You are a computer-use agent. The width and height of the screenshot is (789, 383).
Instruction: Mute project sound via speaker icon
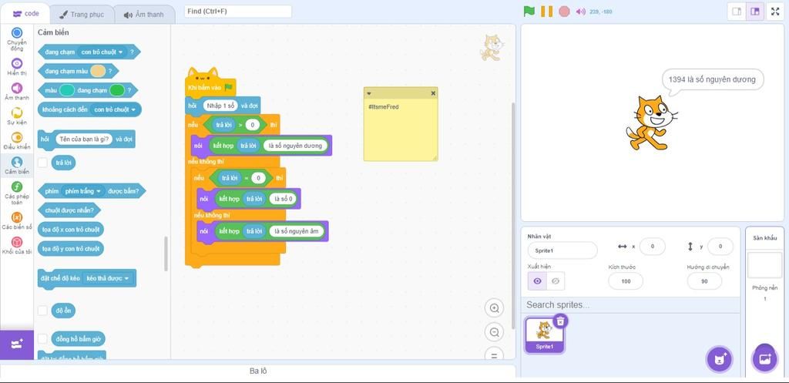click(x=581, y=12)
